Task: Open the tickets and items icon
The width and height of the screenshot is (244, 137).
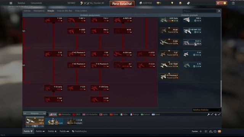Action: pos(188,3)
